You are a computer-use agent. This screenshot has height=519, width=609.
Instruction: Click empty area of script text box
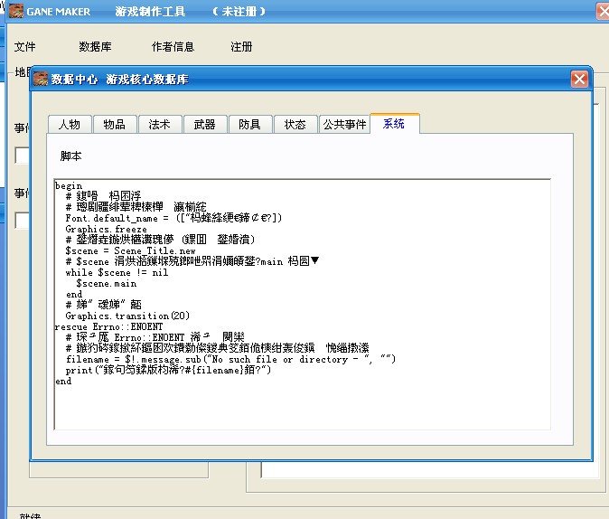click(x=302, y=408)
